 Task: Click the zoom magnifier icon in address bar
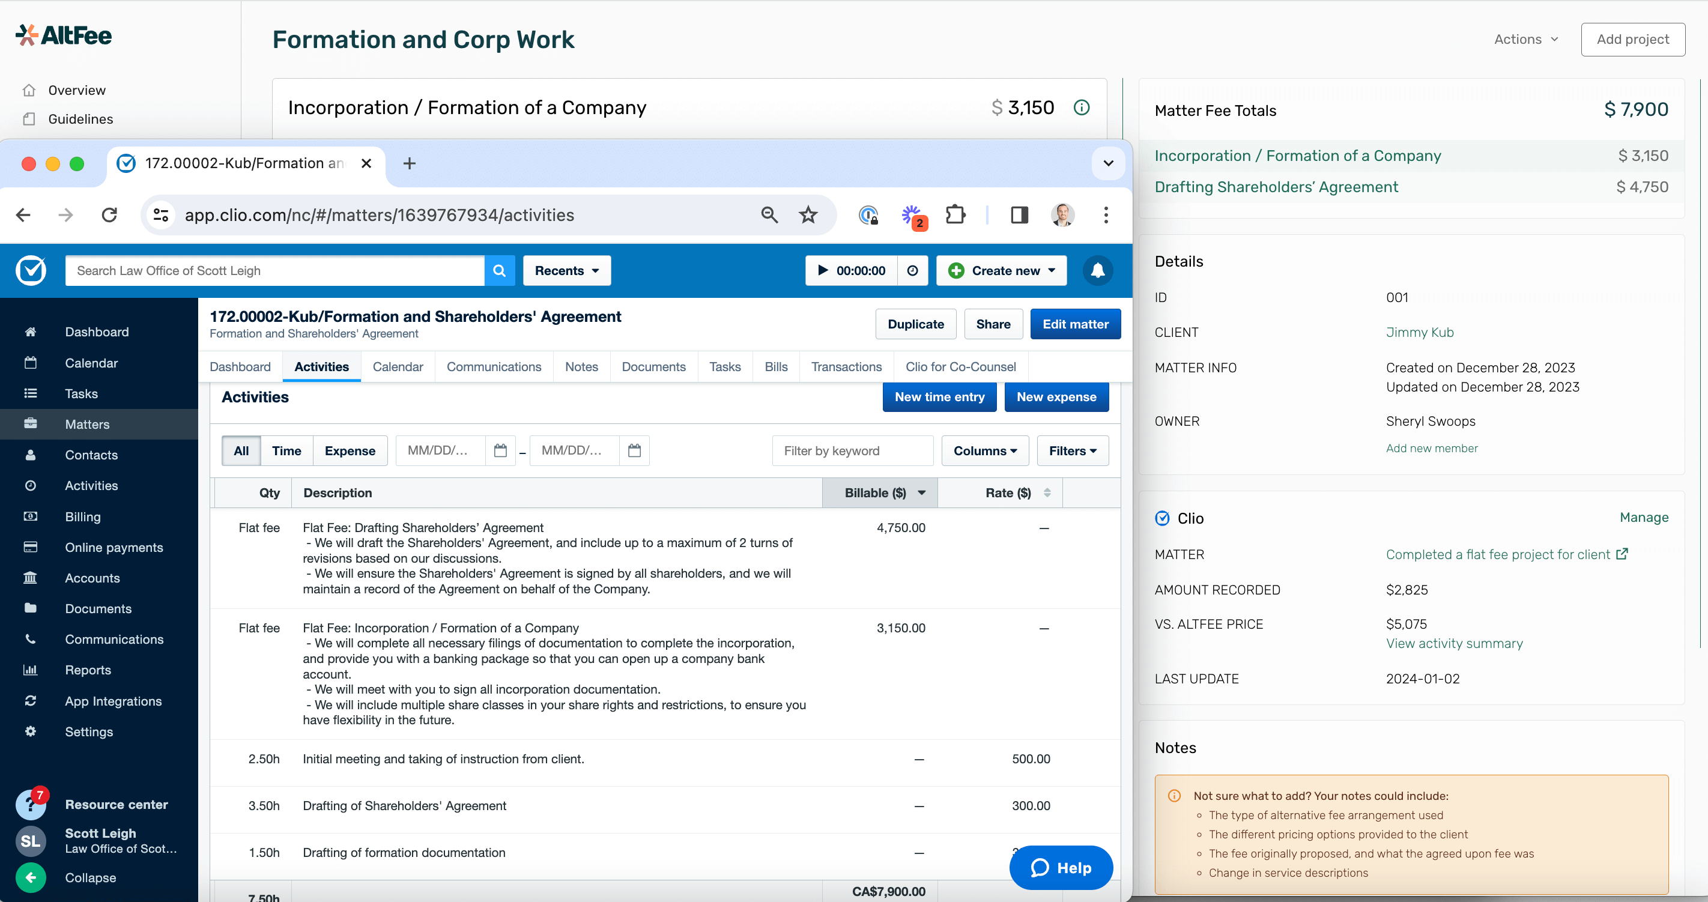coord(769,215)
